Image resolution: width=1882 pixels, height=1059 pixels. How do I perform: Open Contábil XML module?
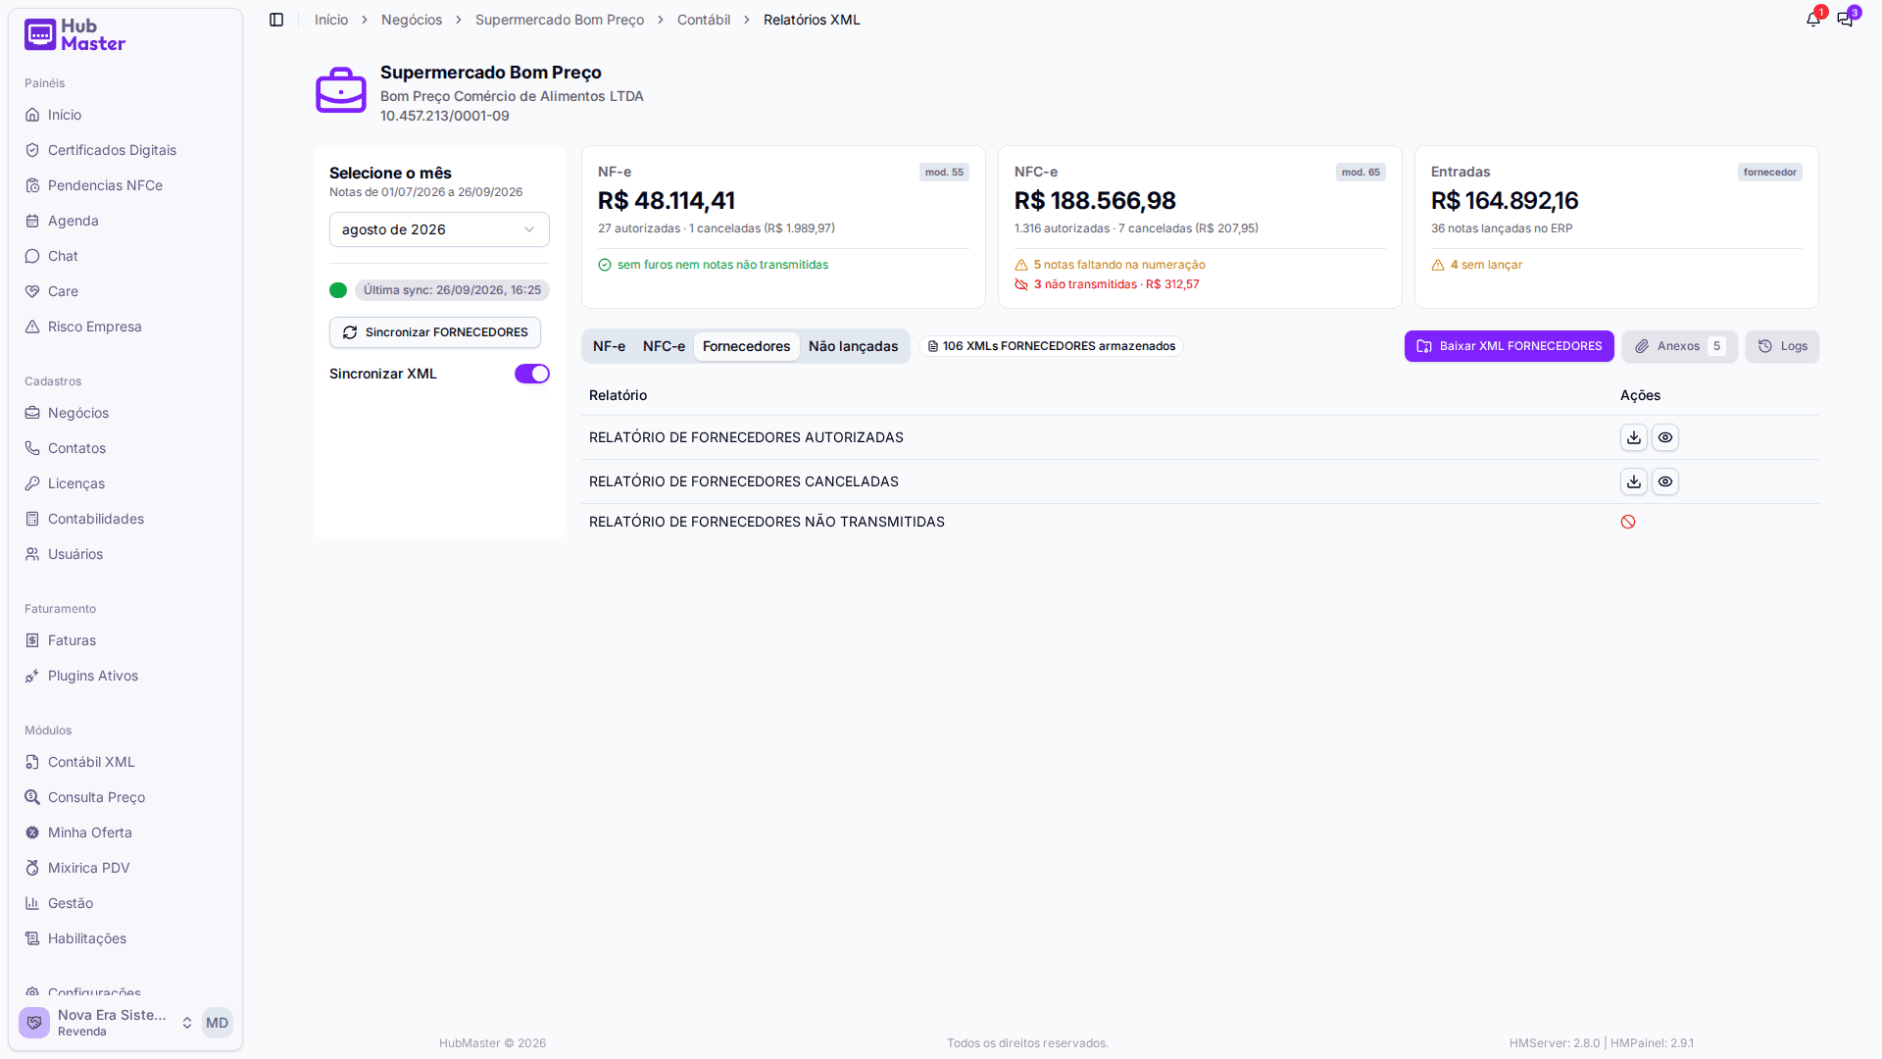pos(125,762)
